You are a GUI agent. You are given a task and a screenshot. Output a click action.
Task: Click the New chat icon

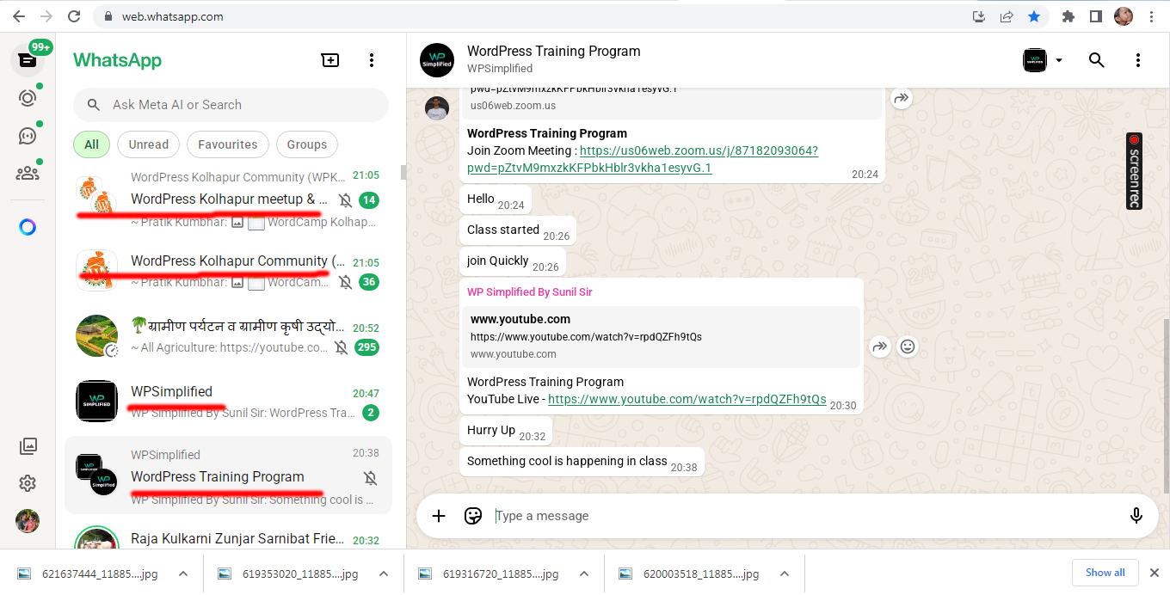pos(330,60)
